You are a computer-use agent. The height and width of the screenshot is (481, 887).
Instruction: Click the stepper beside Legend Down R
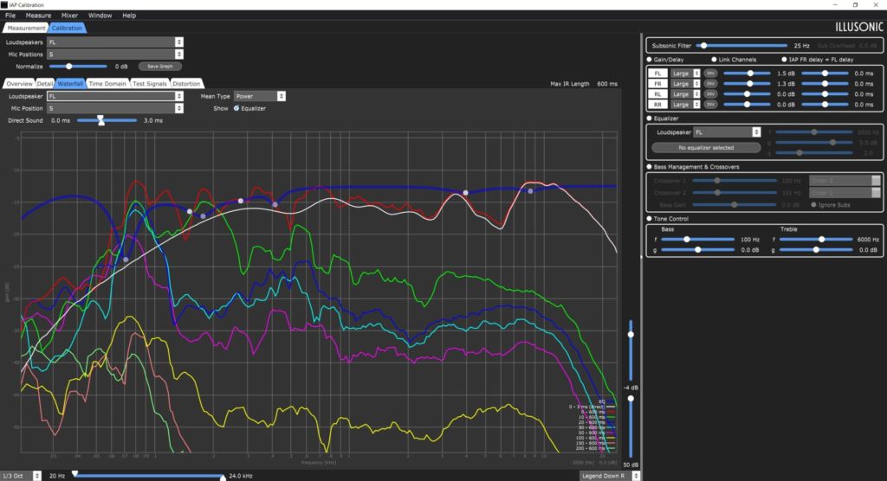pos(636,476)
